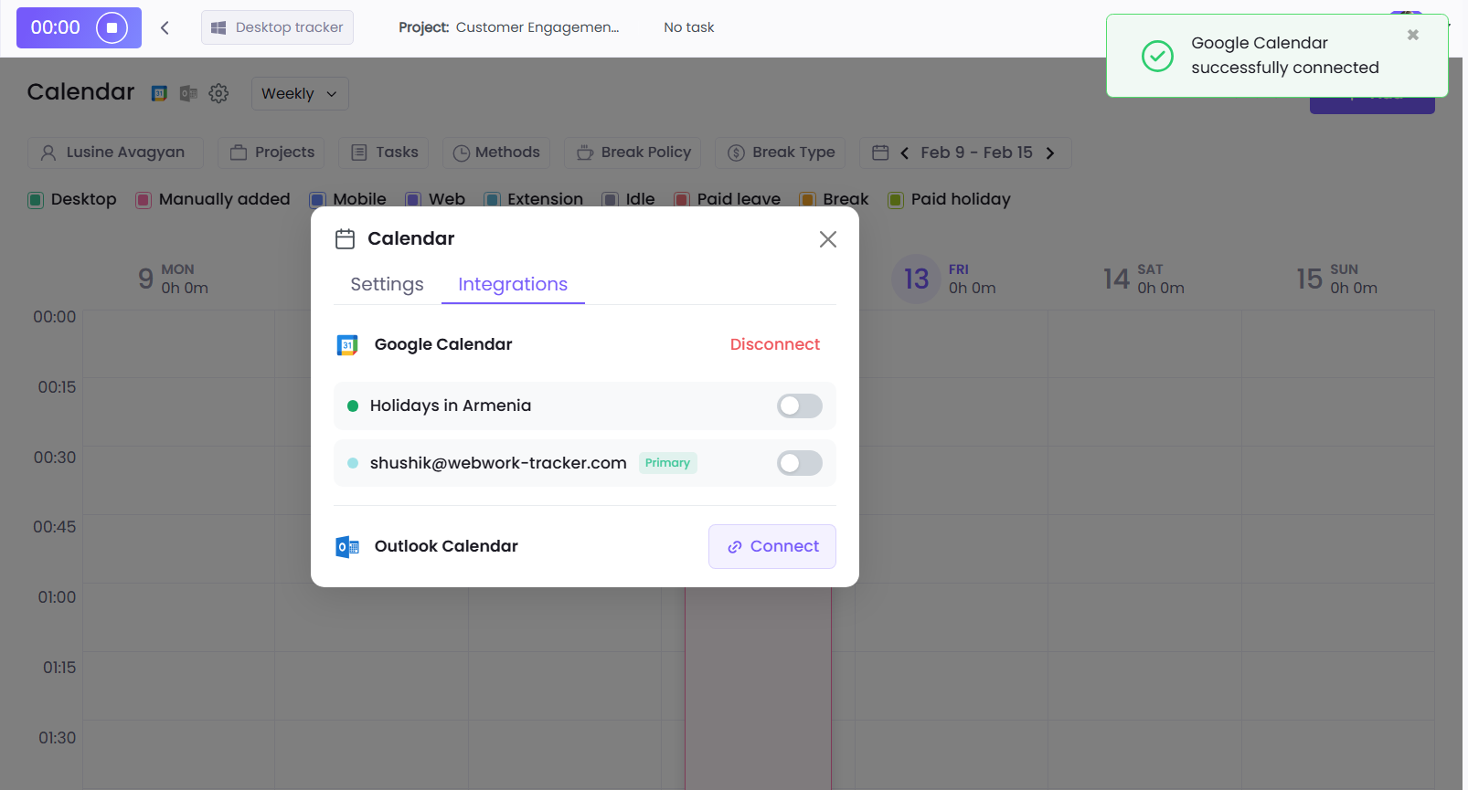Expand the Weekly view dropdown
Viewport: 1468px width, 790px height.
[299, 94]
